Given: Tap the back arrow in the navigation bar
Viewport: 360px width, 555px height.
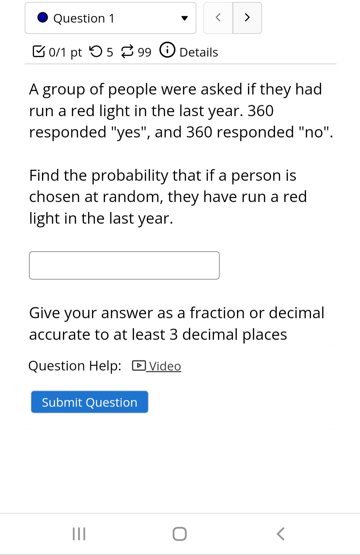Looking at the screenshot, I should pos(280,533).
